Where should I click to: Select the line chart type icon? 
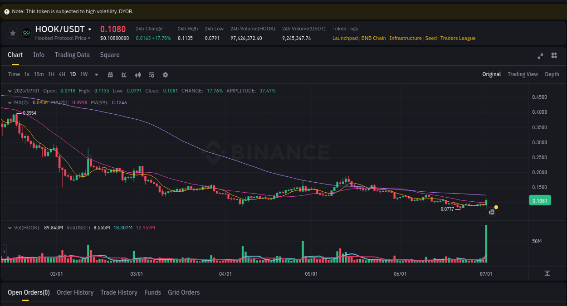click(124, 74)
